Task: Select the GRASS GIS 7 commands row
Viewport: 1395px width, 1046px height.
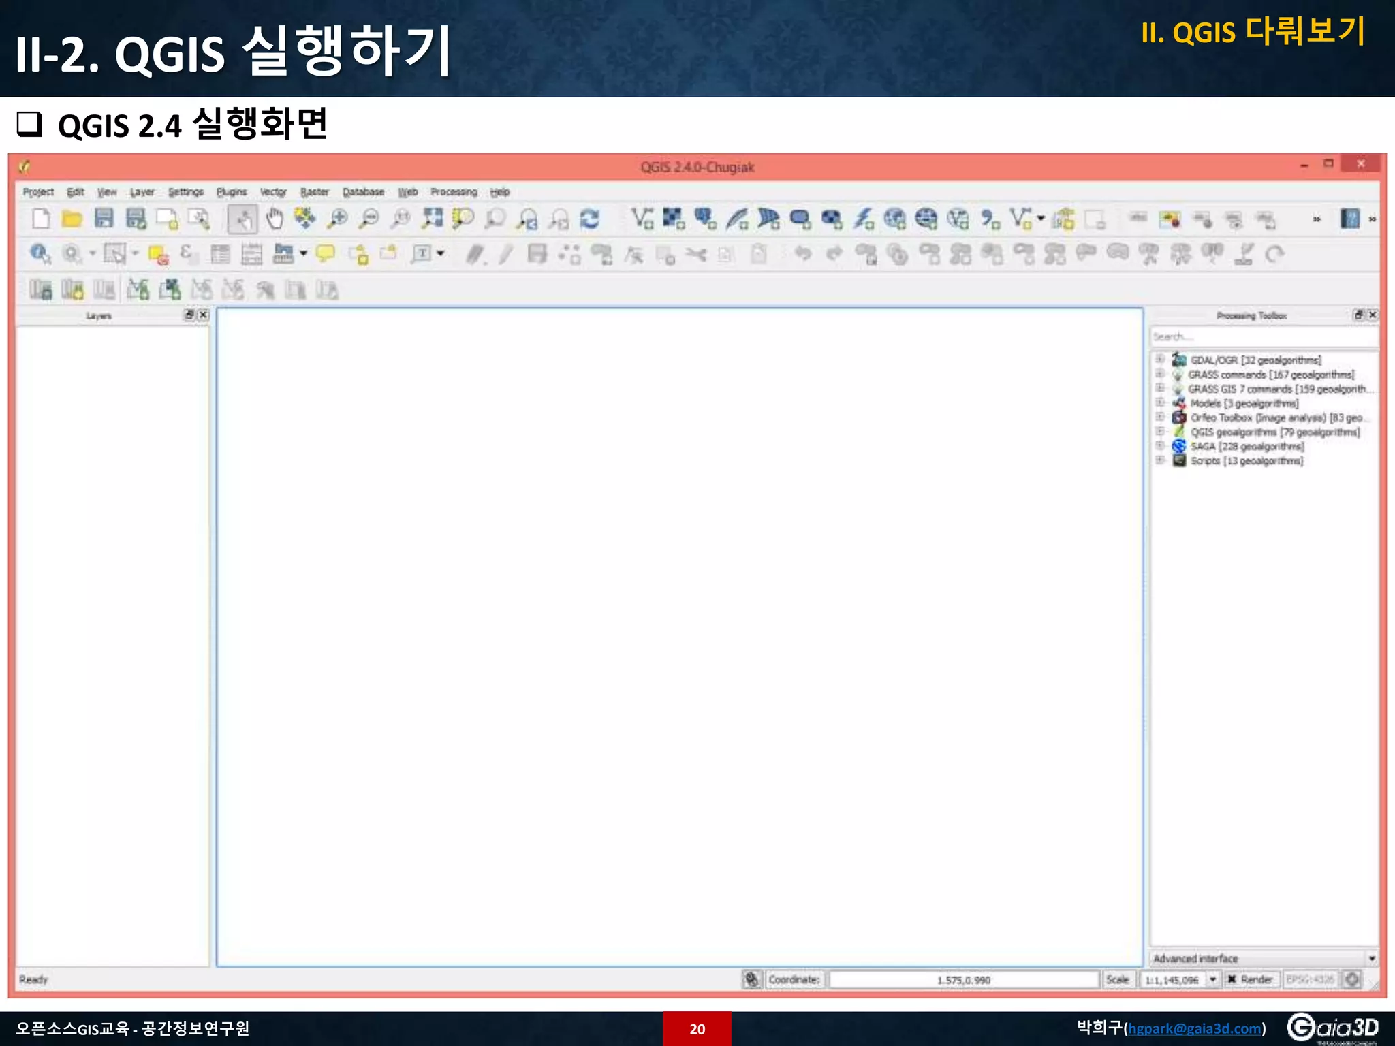Action: 1271,388
